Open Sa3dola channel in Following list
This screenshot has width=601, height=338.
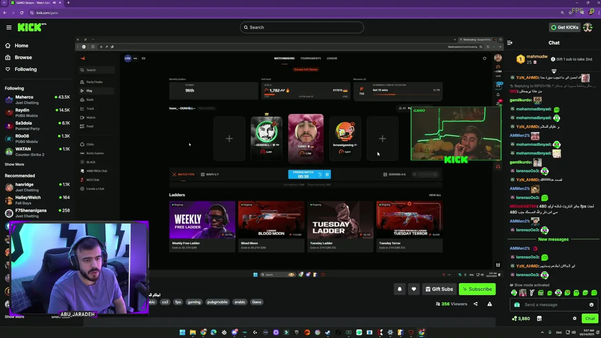pos(37,126)
